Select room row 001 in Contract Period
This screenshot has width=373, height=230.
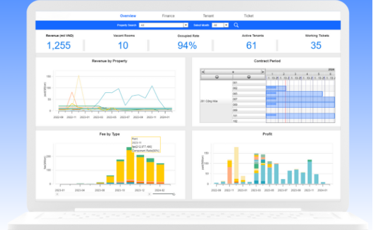tap(249, 82)
